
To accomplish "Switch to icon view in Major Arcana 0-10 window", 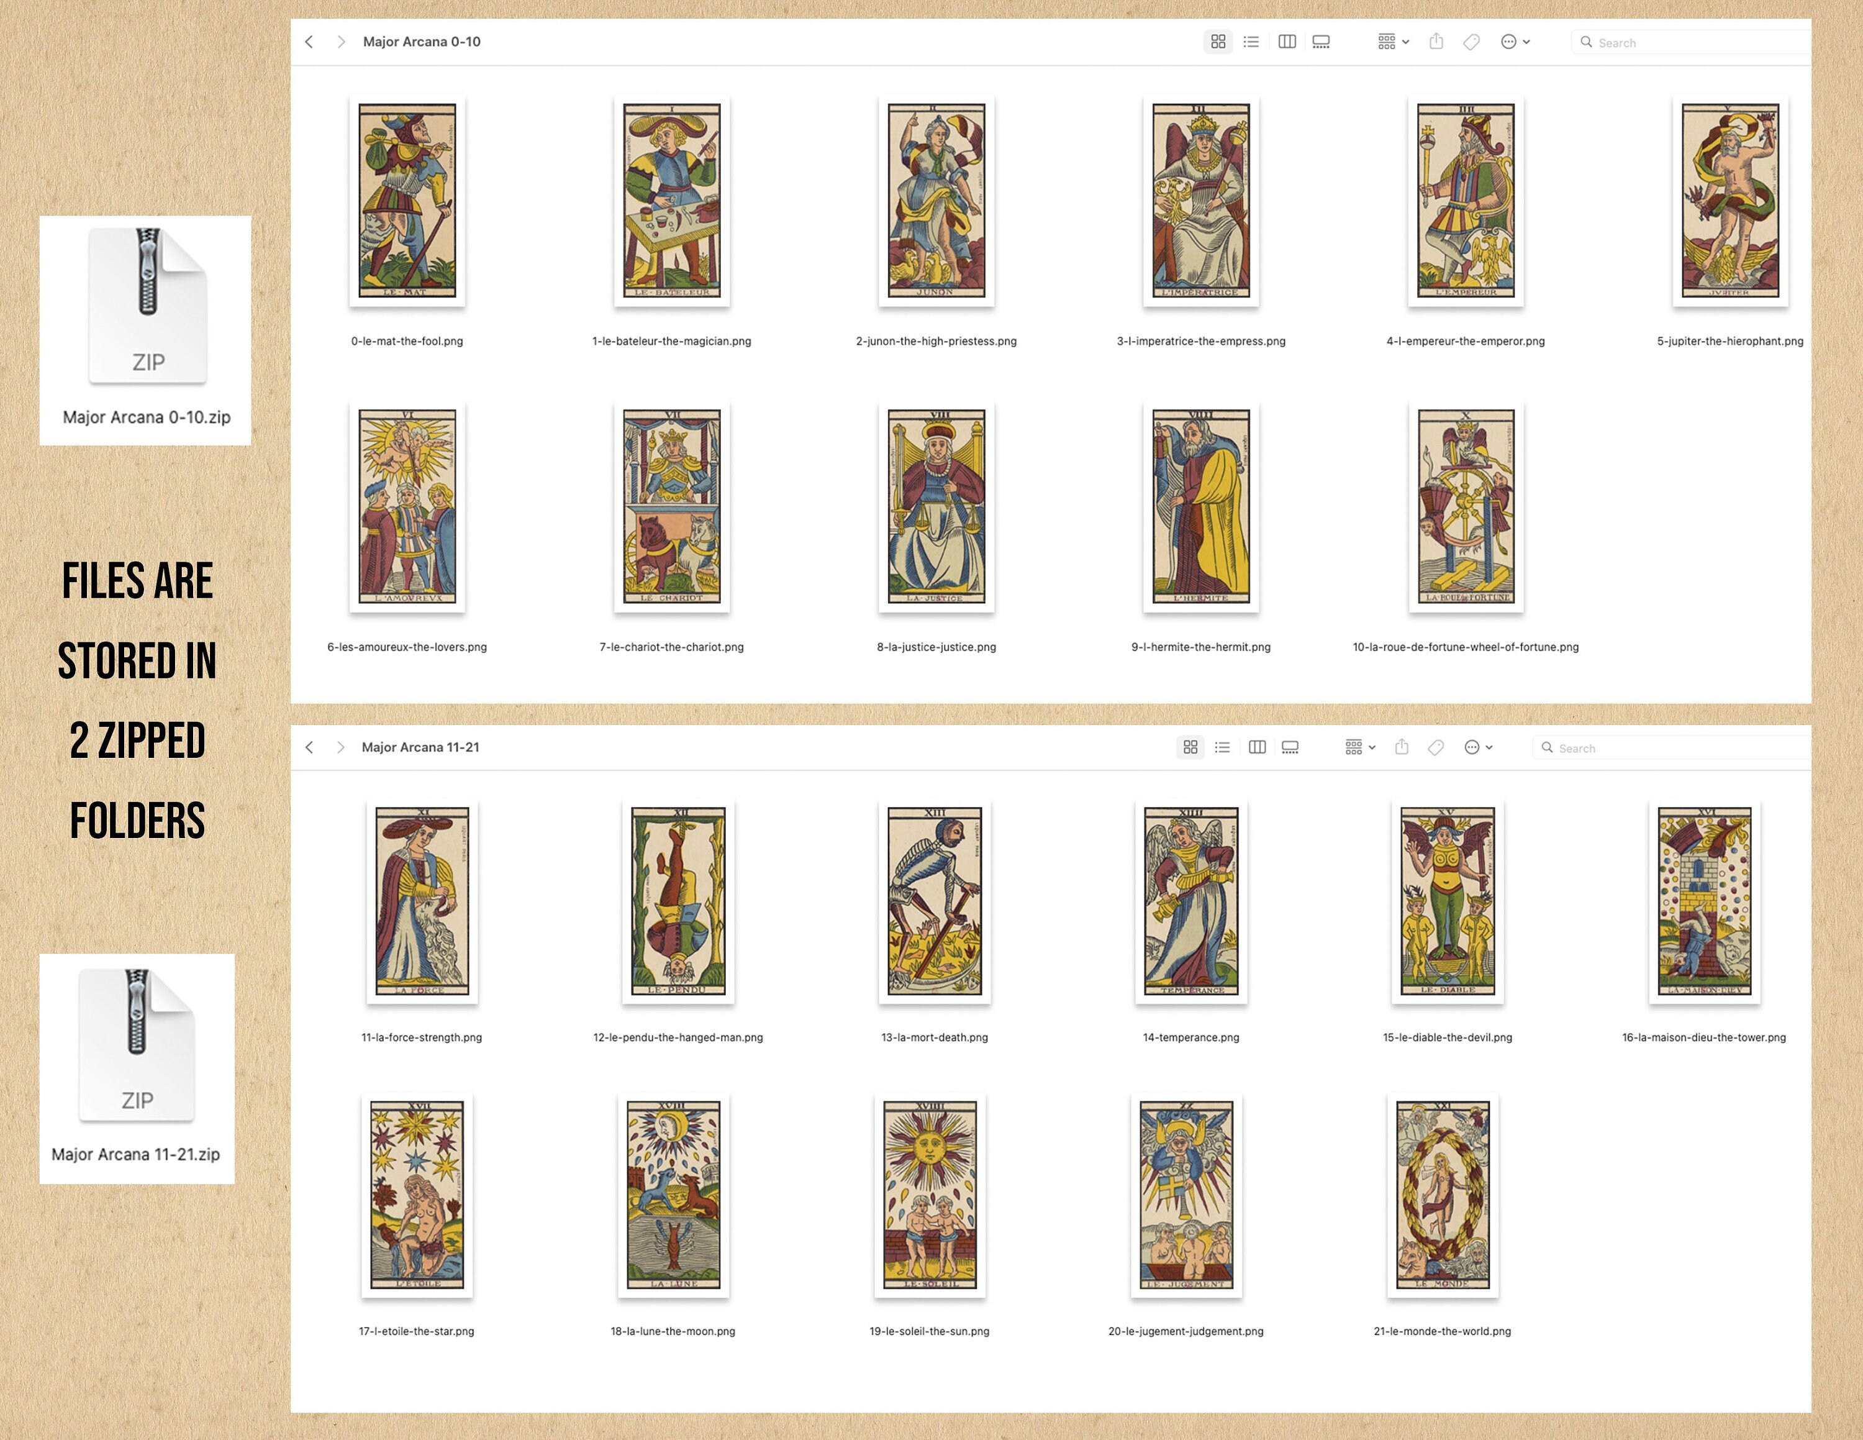I will click(1218, 42).
